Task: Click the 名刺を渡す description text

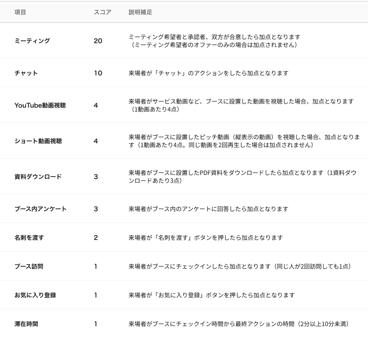Action: (206, 238)
